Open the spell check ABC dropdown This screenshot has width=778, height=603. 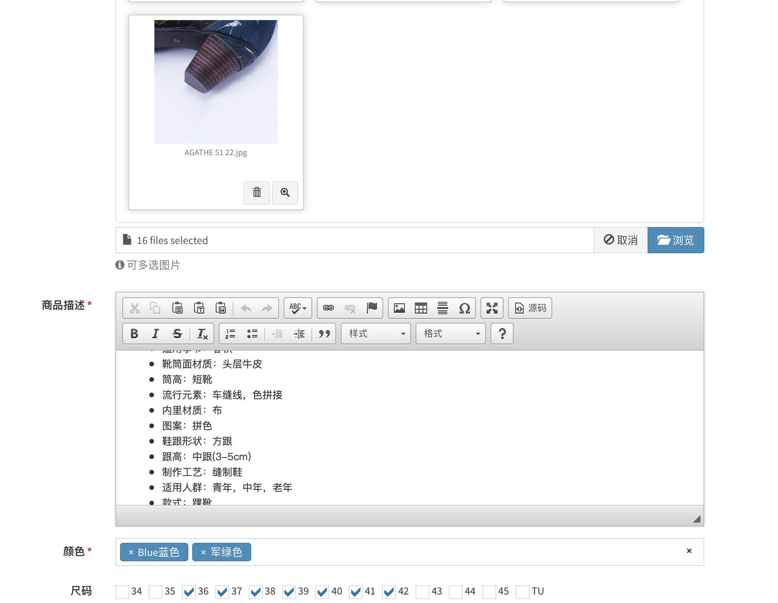298,308
